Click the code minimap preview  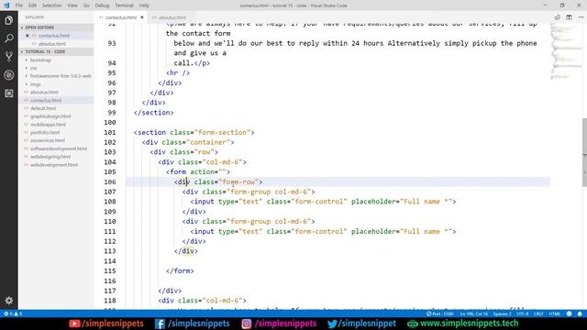tap(566, 52)
